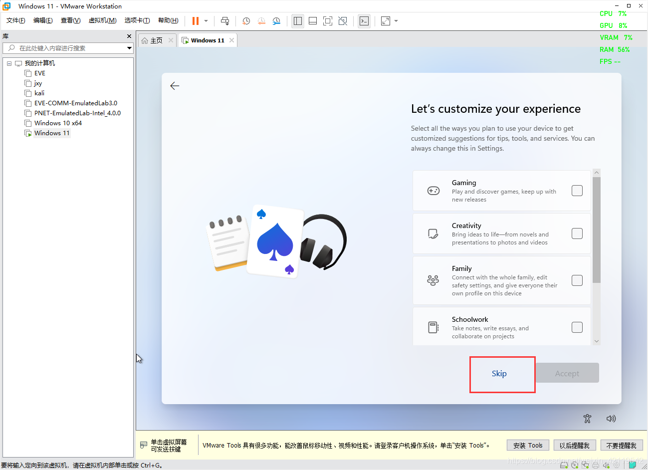
Task: Click the 不要提醒我 button
Action: pyautogui.click(x=622, y=446)
